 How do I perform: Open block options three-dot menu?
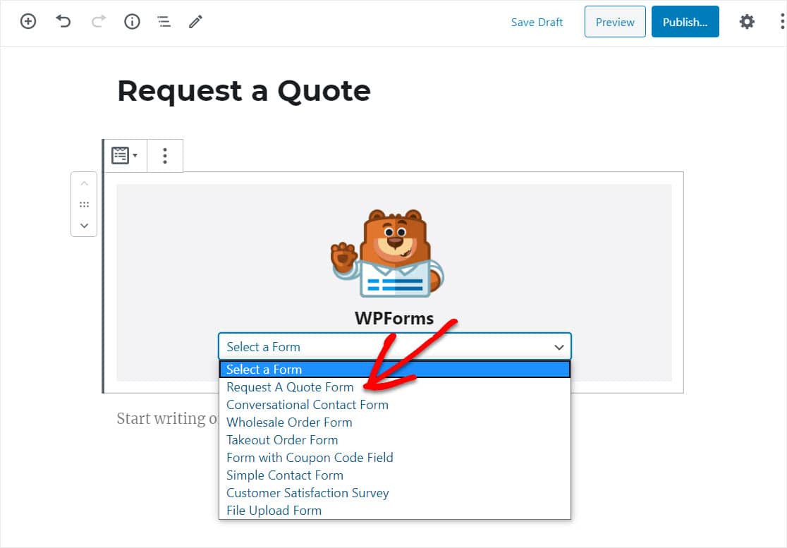164,156
